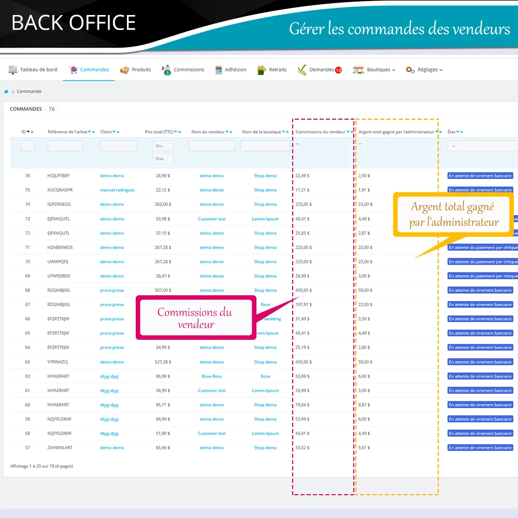Sort by Prix total (TTC) arrows

[x=178, y=132]
